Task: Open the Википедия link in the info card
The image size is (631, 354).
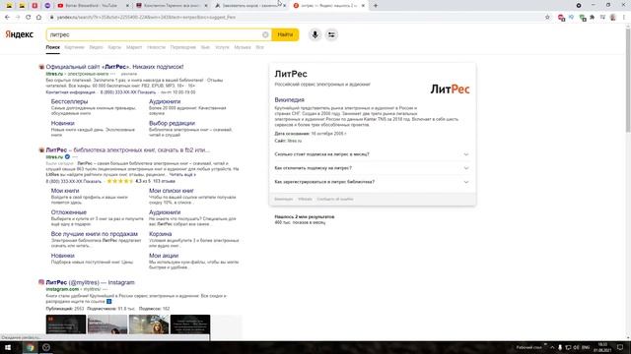Action: coord(289,100)
